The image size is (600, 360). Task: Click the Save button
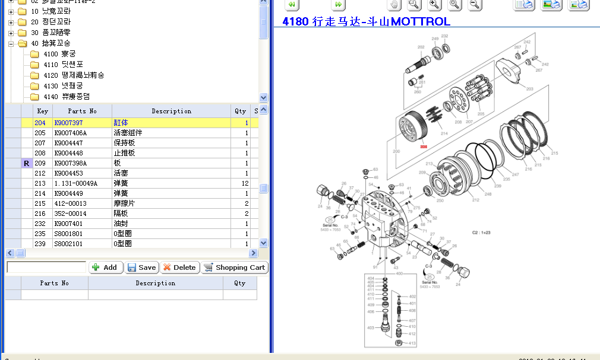click(141, 267)
